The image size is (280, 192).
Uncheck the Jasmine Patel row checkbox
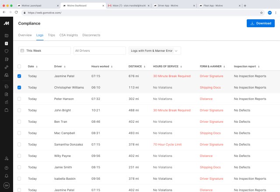click(x=19, y=76)
